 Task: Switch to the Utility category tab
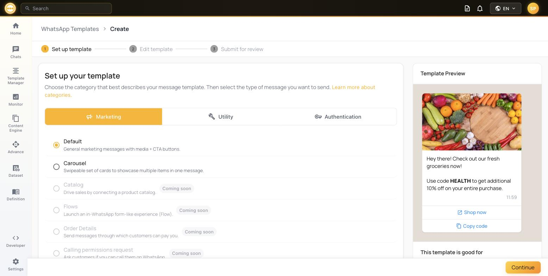[x=221, y=117]
